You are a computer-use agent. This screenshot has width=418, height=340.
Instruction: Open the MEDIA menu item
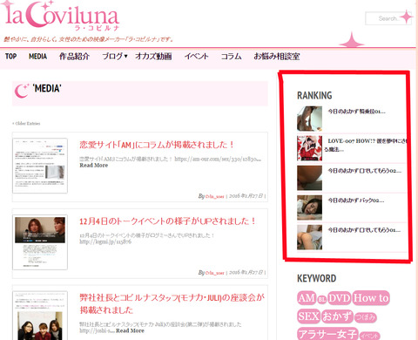click(x=37, y=57)
